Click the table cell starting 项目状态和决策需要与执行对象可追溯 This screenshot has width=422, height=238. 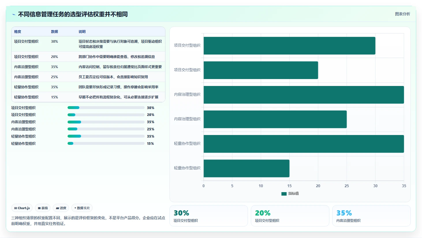click(120, 44)
